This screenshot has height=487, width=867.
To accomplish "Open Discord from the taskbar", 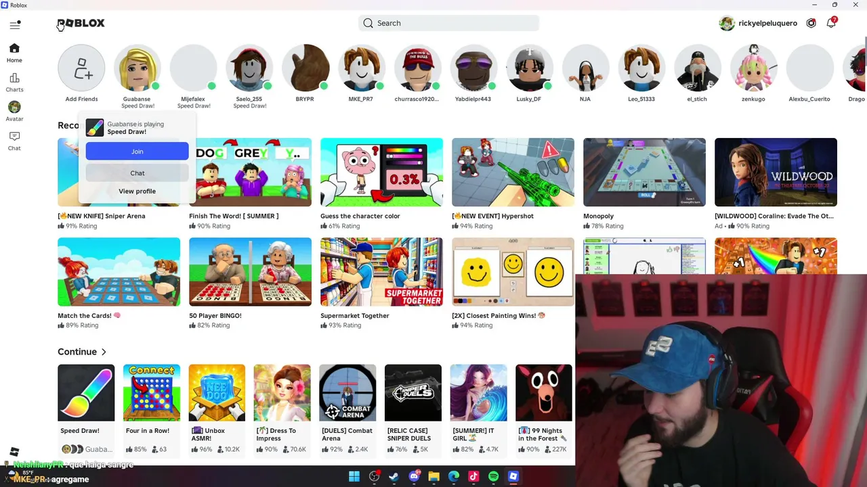I will click(414, 477).
